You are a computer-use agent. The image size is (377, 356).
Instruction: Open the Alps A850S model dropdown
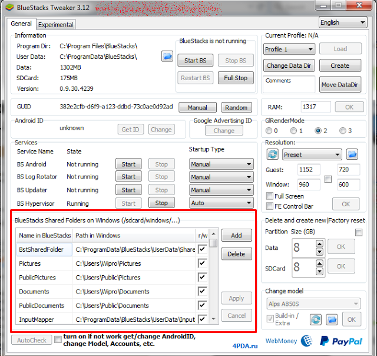point(313,304)
